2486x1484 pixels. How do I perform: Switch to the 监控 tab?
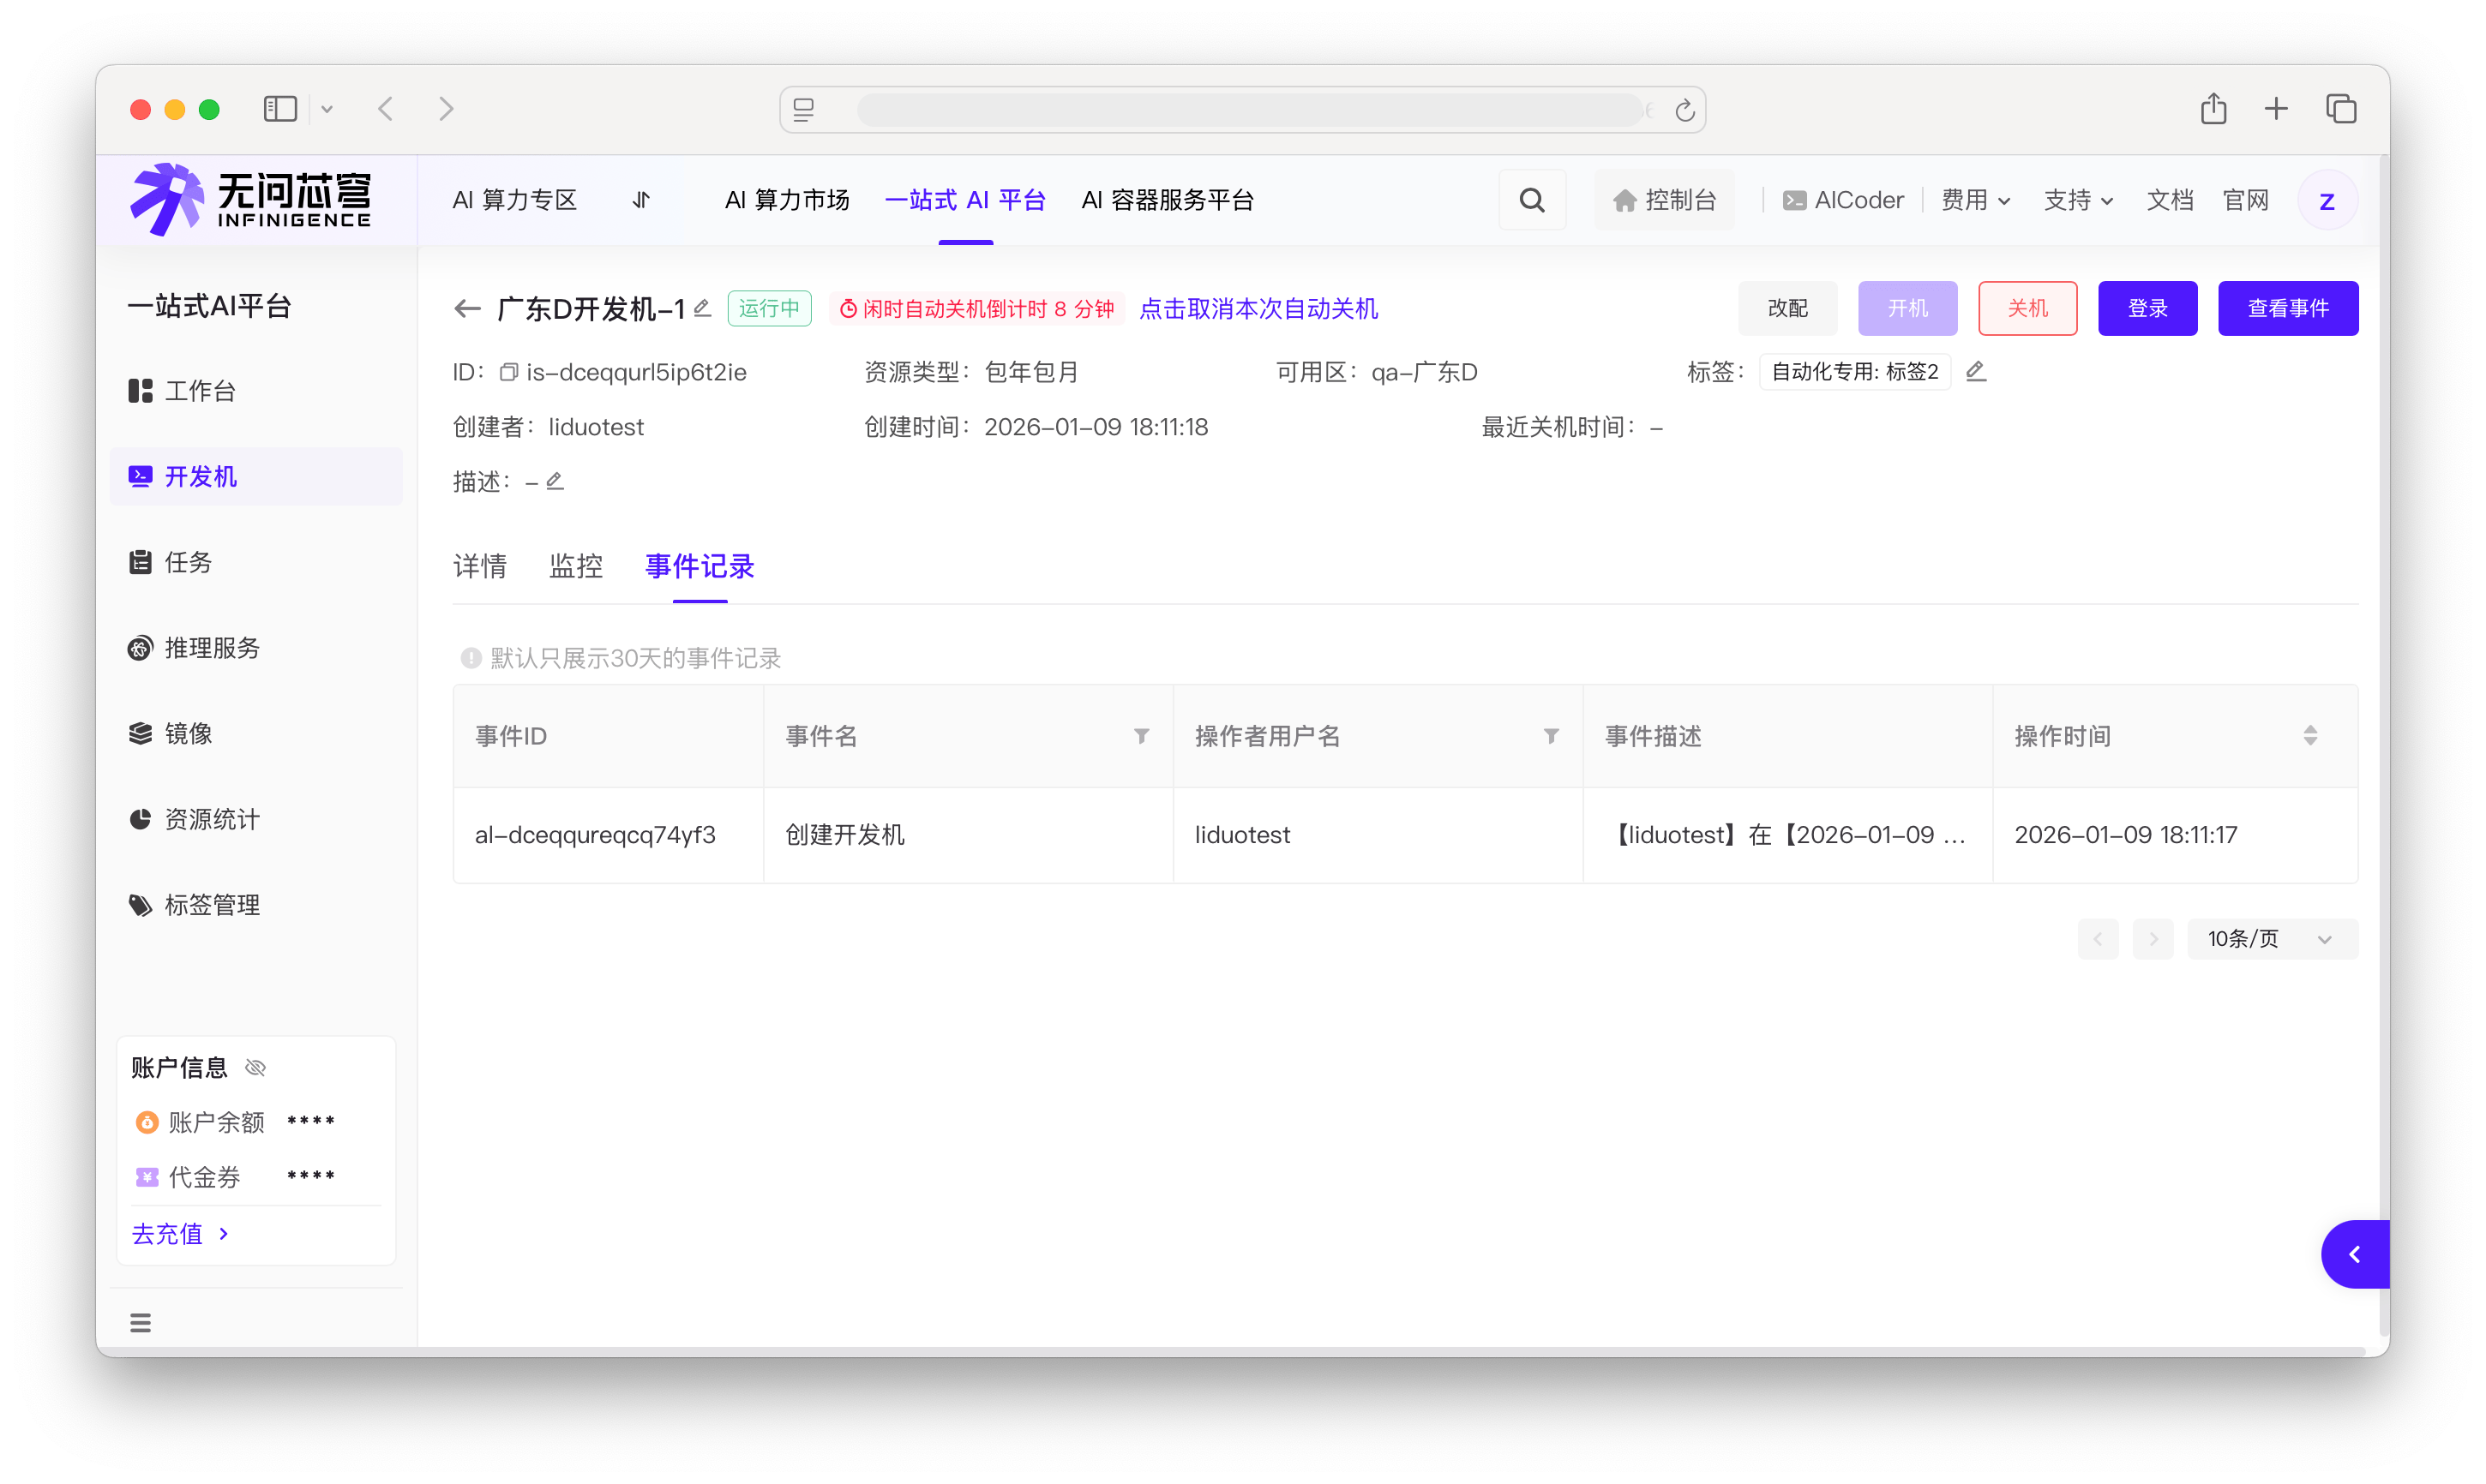pos(575,567)
